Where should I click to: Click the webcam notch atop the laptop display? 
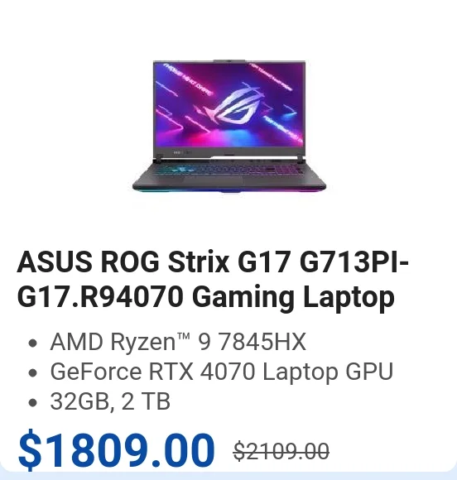coord(229,61)
